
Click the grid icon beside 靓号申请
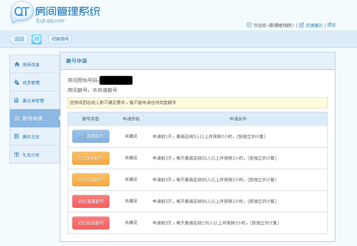click(x=17, y=119)
